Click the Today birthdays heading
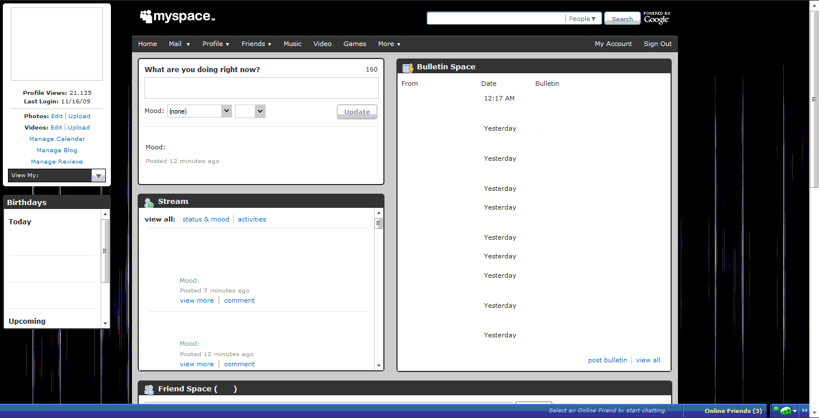Screen dimensions: 819x418 click(x=20, y=221)
